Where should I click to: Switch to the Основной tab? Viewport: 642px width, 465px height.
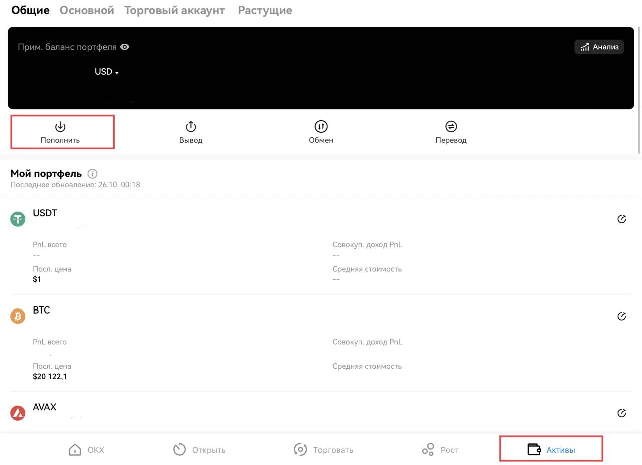87,10
